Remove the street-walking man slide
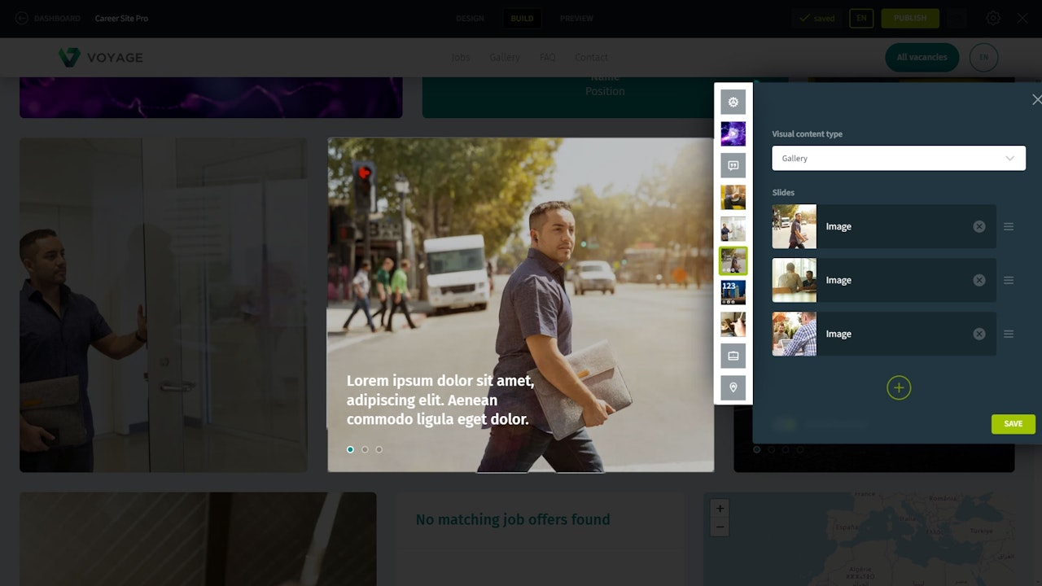 pos(979,226)
